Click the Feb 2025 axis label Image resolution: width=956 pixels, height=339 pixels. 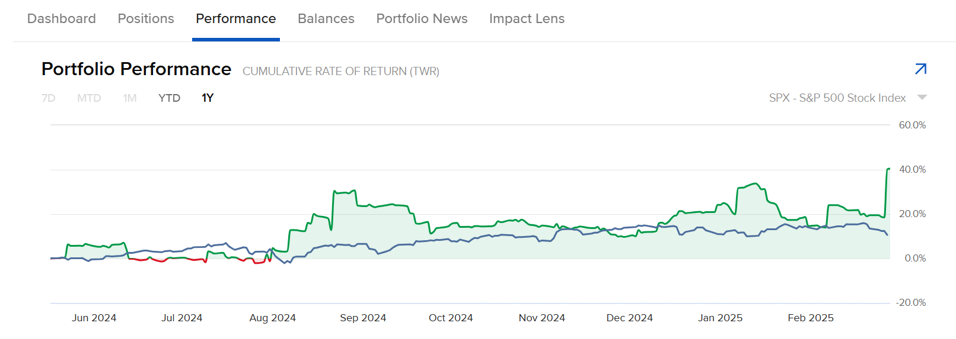(x=810, y=318)
